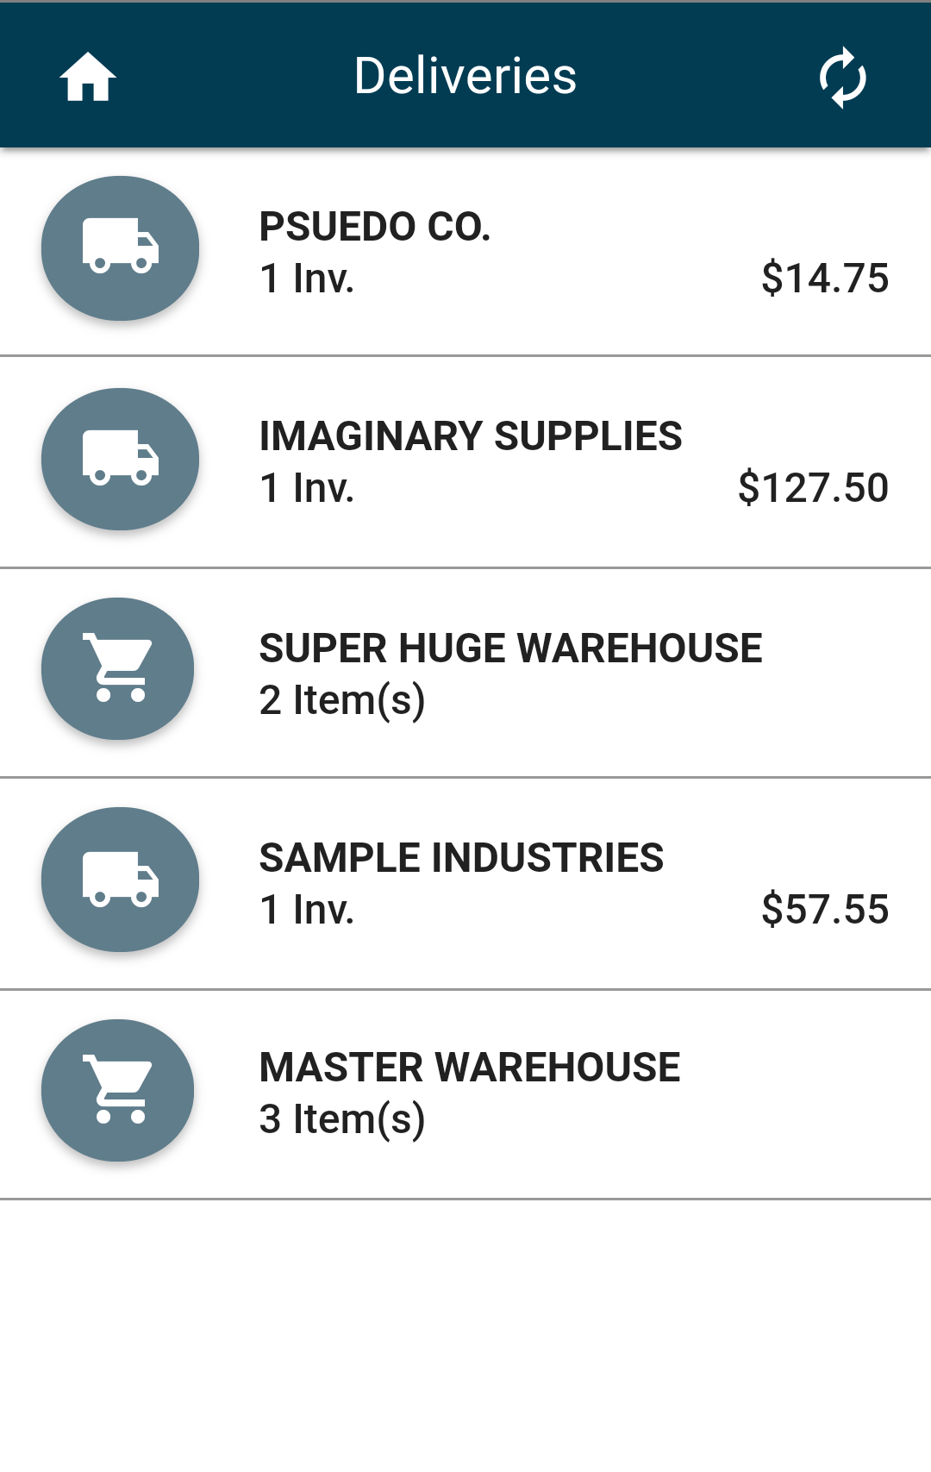Screen dimensions: 931x1472
Task: Tap the Home icon in header
Action: (x=88, y=77)
